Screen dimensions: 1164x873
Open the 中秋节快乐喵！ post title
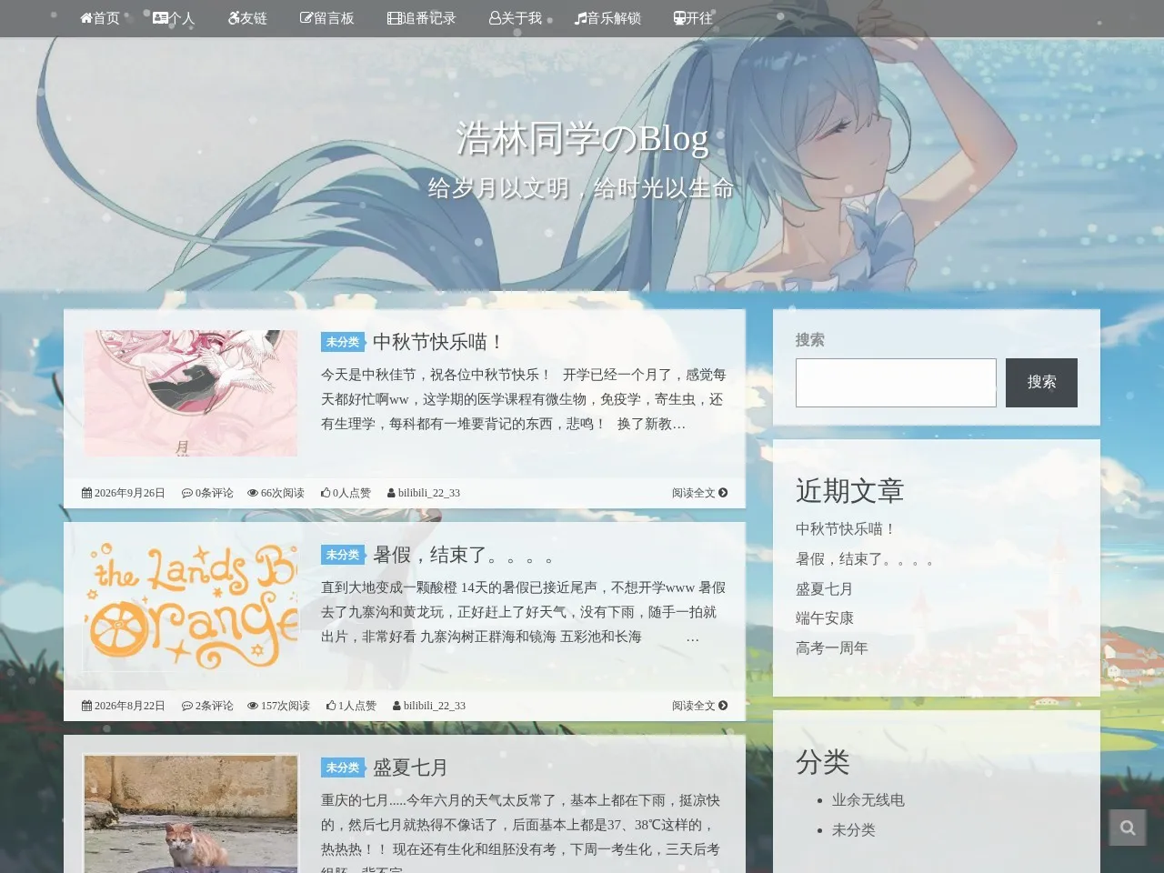(x=438, y=342)
